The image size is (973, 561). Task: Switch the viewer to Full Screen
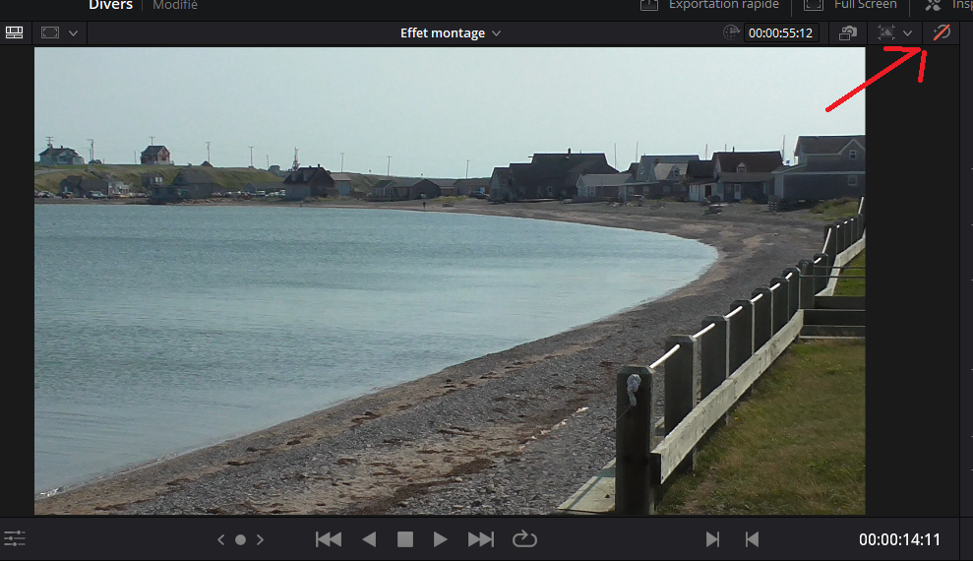point(852,5)
